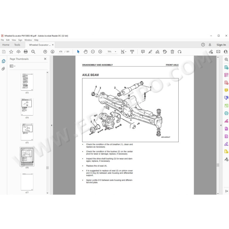The width and height of the screenshot is (229, 229).
Task: Select the highlight text pen
Action: [150, 52]
